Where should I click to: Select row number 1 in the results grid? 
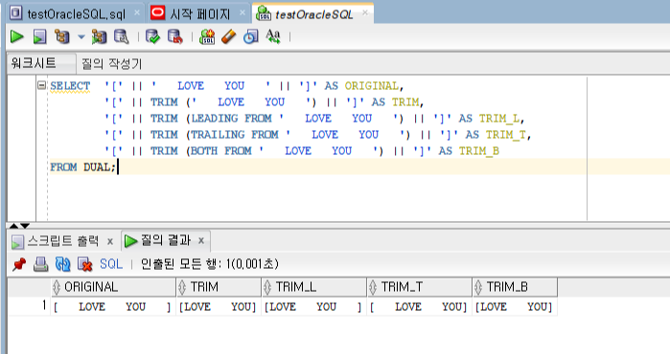point(43,305)
